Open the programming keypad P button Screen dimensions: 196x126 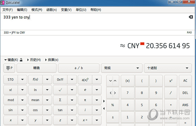tap(9, 68)
